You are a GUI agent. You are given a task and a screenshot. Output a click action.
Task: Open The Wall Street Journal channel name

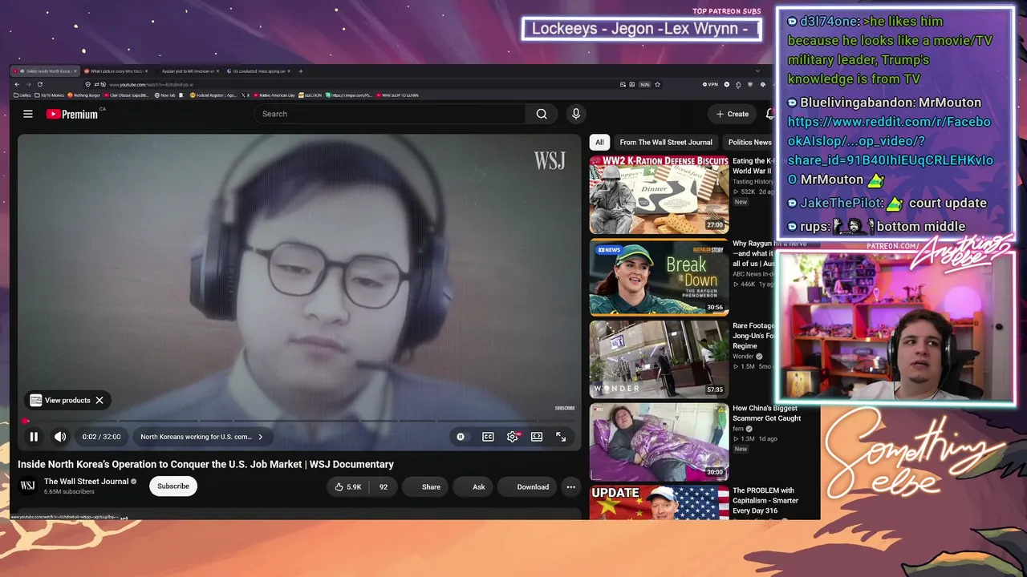click(86, 482)
